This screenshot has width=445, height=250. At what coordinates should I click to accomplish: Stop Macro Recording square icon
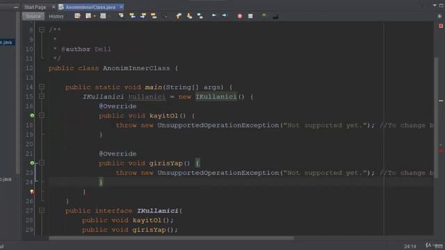tap(250, 16)
